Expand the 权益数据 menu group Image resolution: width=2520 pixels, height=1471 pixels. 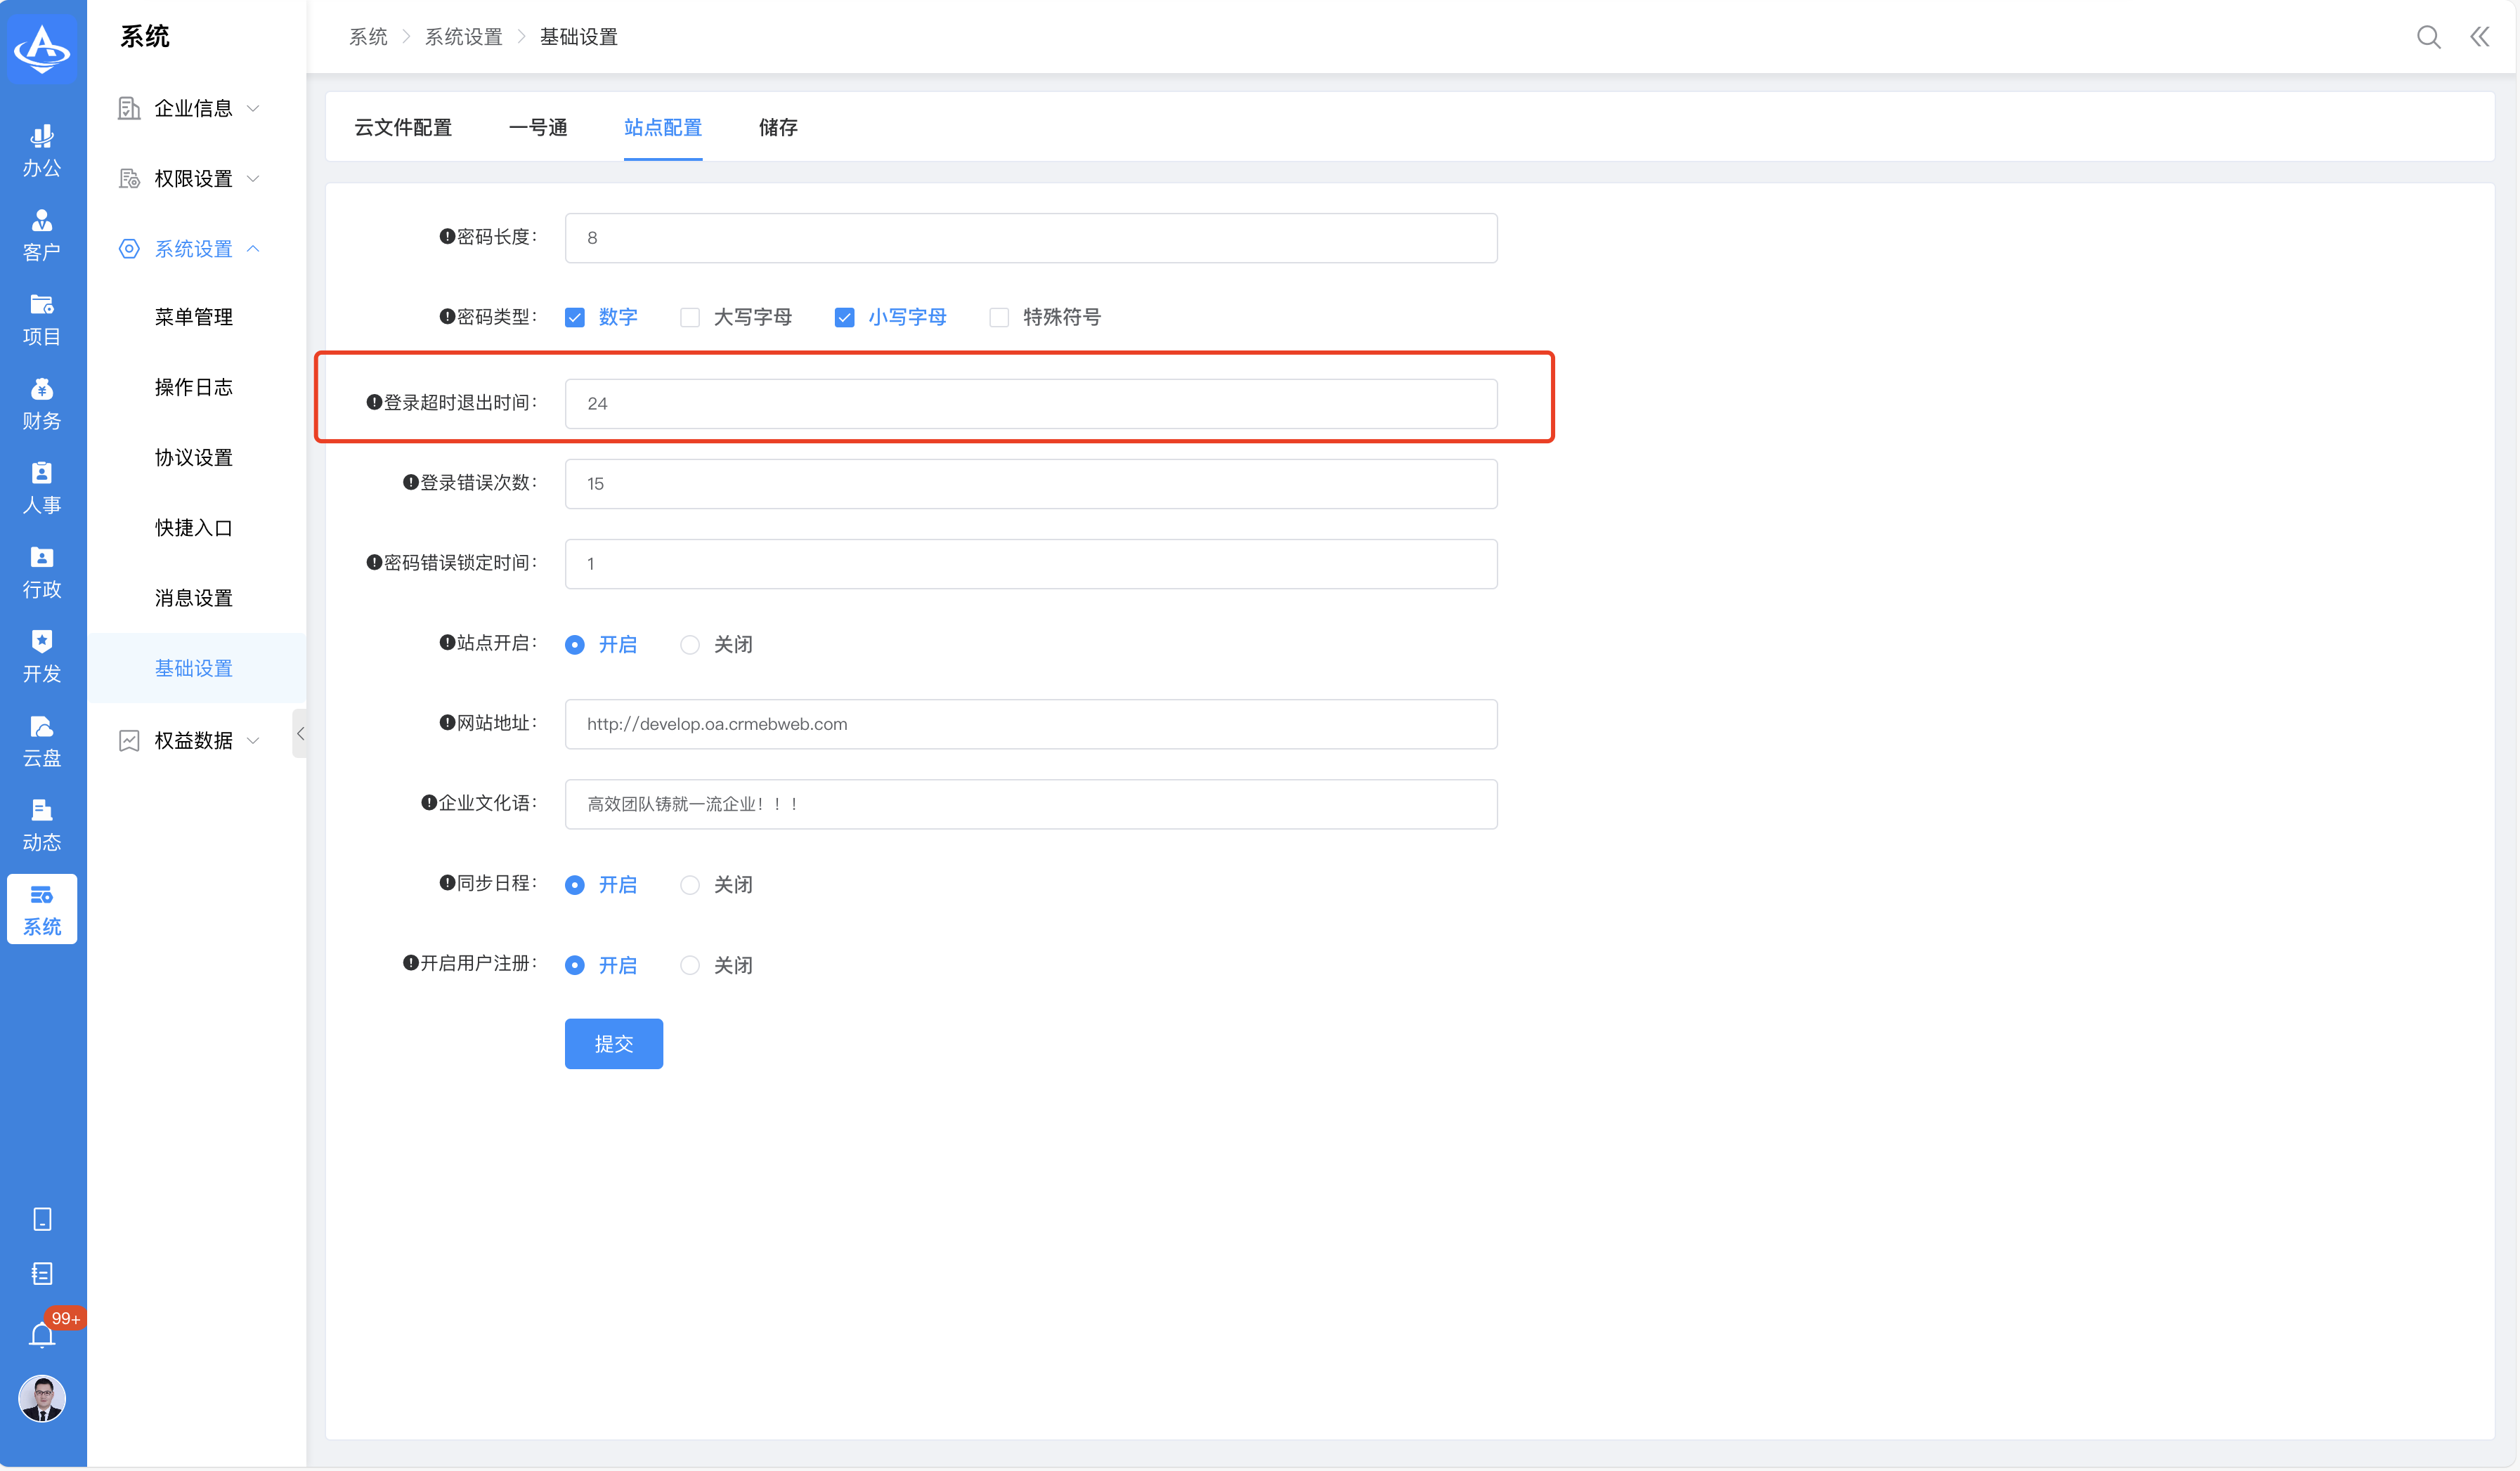193,740
